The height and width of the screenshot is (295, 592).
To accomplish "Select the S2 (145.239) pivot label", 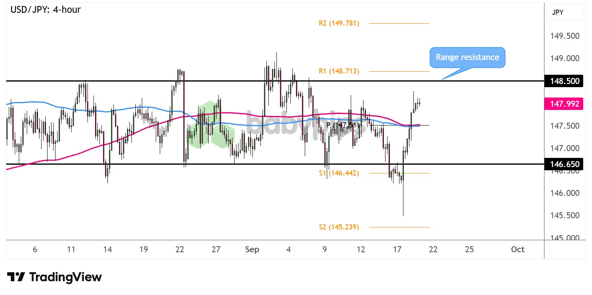I will (339, 227).
